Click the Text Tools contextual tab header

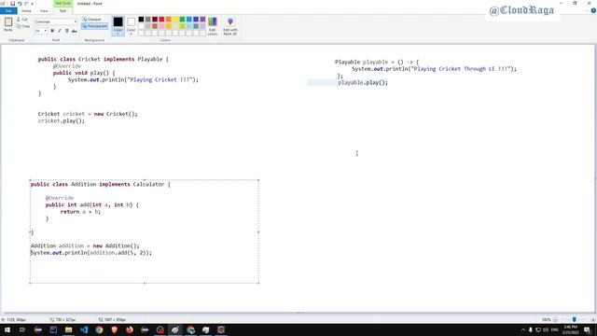[x=62, y=4]
